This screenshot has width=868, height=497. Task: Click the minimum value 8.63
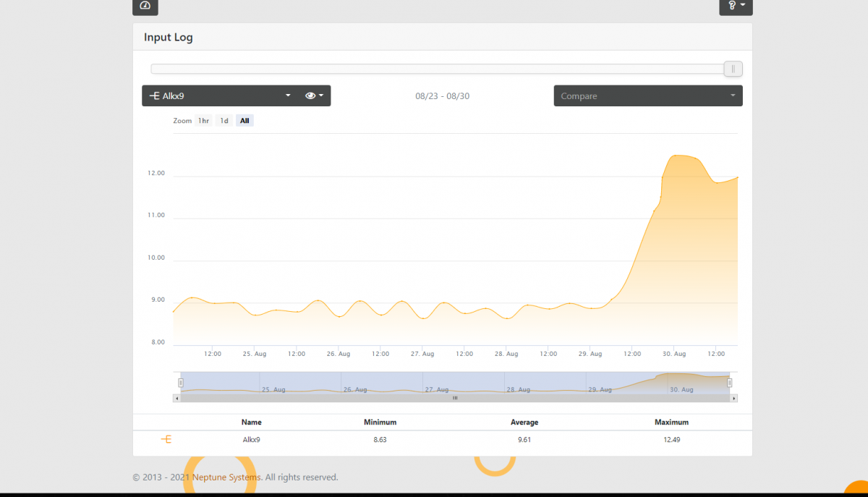(380, 439)
